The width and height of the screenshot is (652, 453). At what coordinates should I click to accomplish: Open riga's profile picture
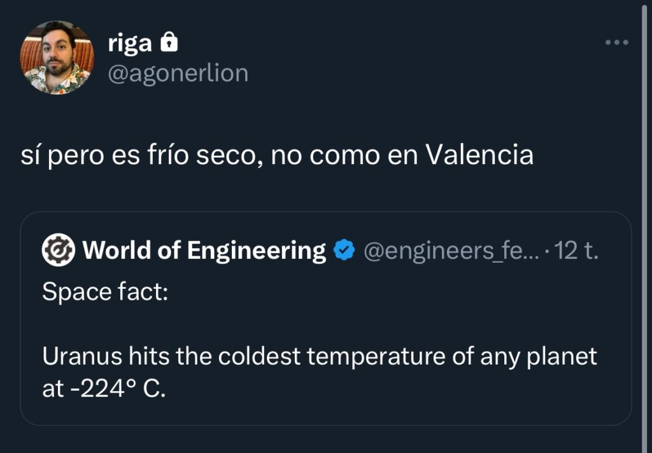pyautogui.click(x=58, y=58)
